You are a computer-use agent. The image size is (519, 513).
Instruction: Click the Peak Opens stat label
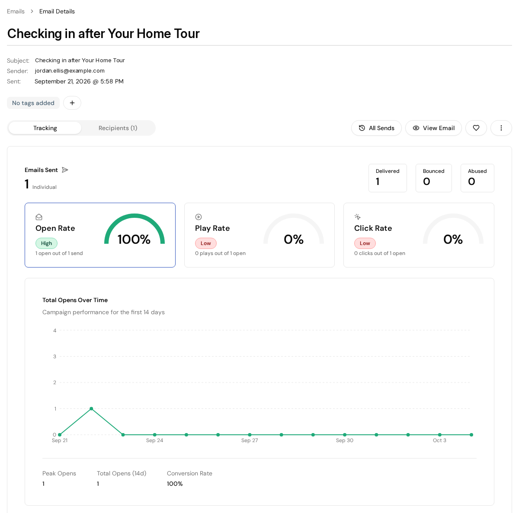pyautogui.click(x=59, y=473)
